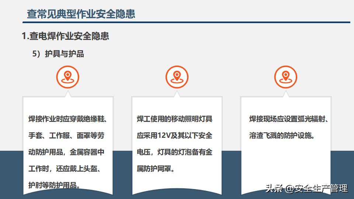Select the heading 1.查电焊作业安全隐患
354x199 pixels.
click(x=66, y=36)
